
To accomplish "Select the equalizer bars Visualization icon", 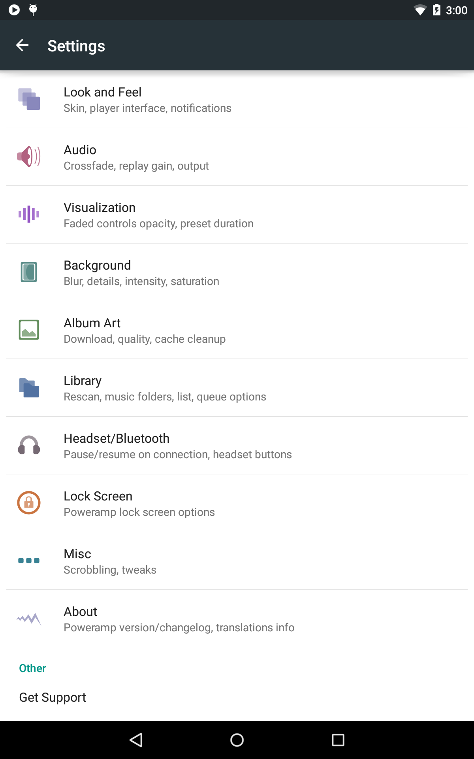I will click(29, 214).
